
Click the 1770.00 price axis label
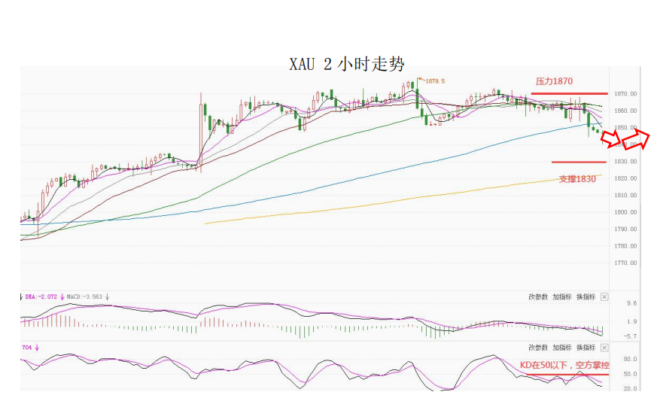[x=625, y=263]
